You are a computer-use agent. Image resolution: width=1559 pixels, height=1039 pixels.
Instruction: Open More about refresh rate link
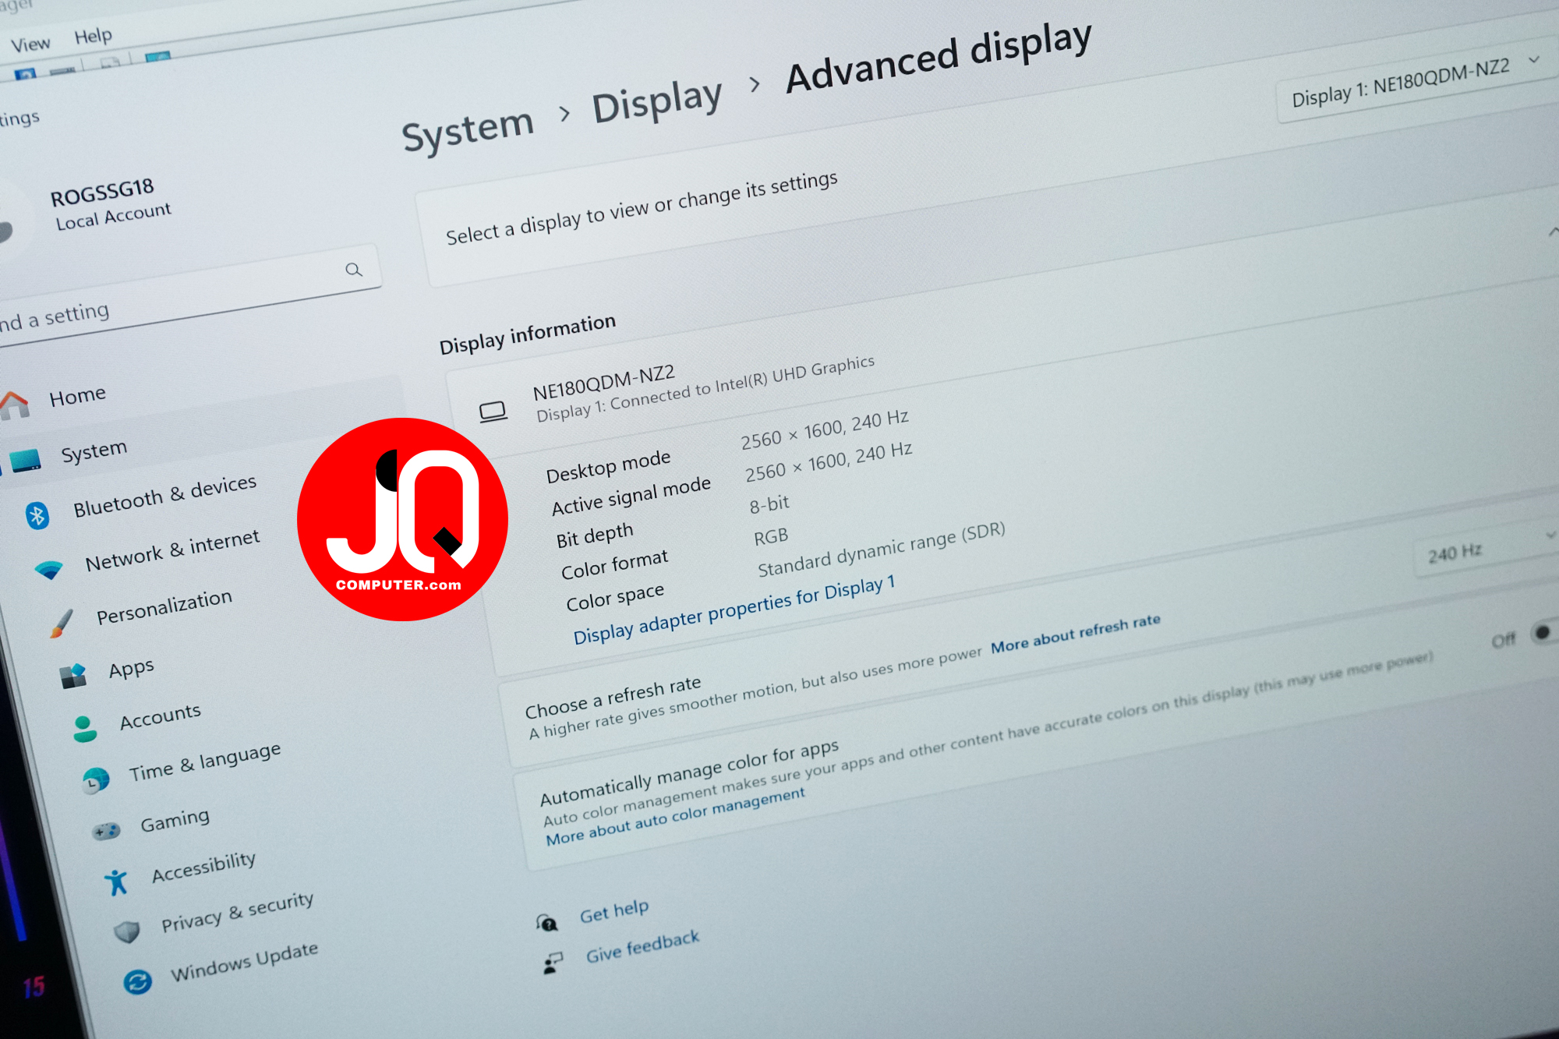(x=1076, y=633)
